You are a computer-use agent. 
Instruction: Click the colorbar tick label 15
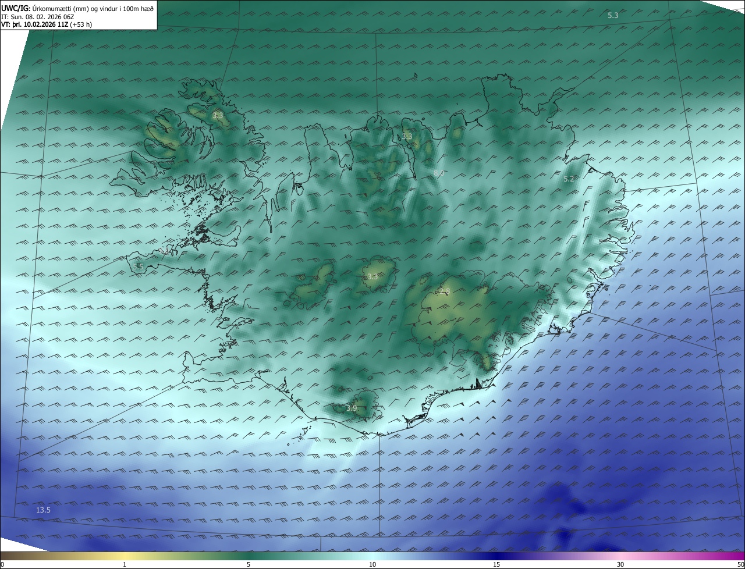(496, 564)
